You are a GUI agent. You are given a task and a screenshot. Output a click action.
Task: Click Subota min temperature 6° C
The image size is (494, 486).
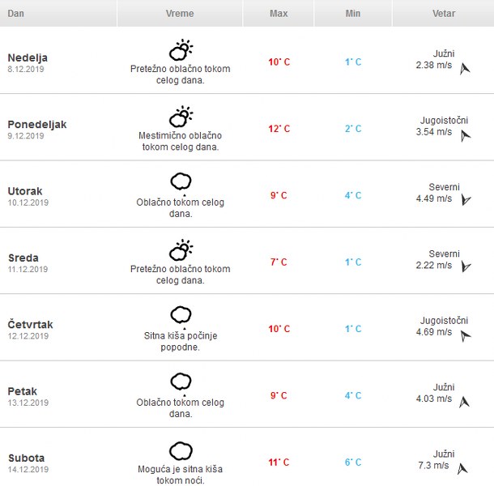353,463
